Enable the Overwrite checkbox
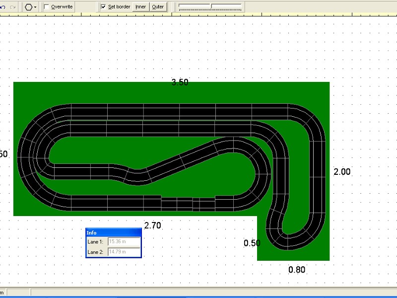Viewport: 397px width, 298px height. pyautogui.click(x=47, y=7)
